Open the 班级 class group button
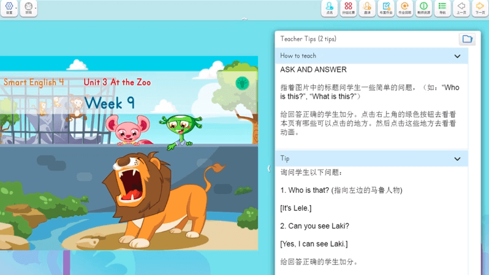This screenshot has height=275, width=489. (28, 8)
